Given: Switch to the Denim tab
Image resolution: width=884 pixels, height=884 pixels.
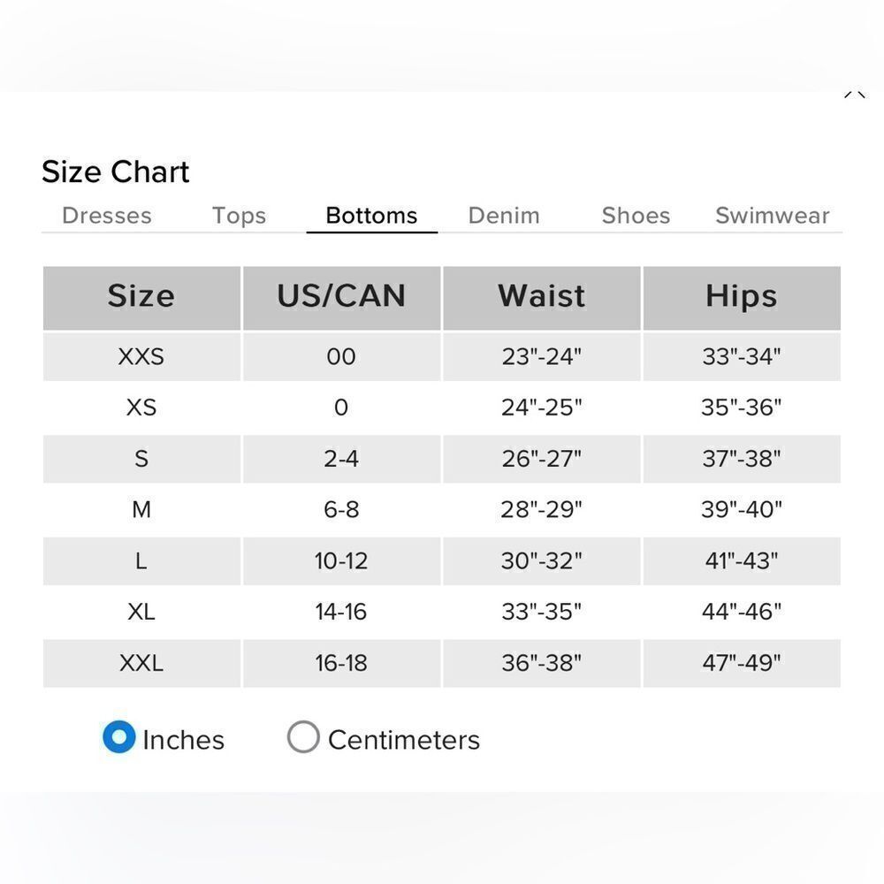Looking at the screenshot, I should (504, 216).
